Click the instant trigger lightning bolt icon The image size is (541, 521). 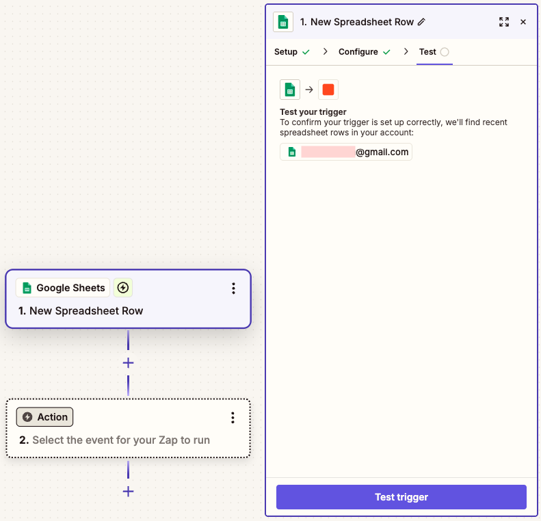click(x=123, y=288)
